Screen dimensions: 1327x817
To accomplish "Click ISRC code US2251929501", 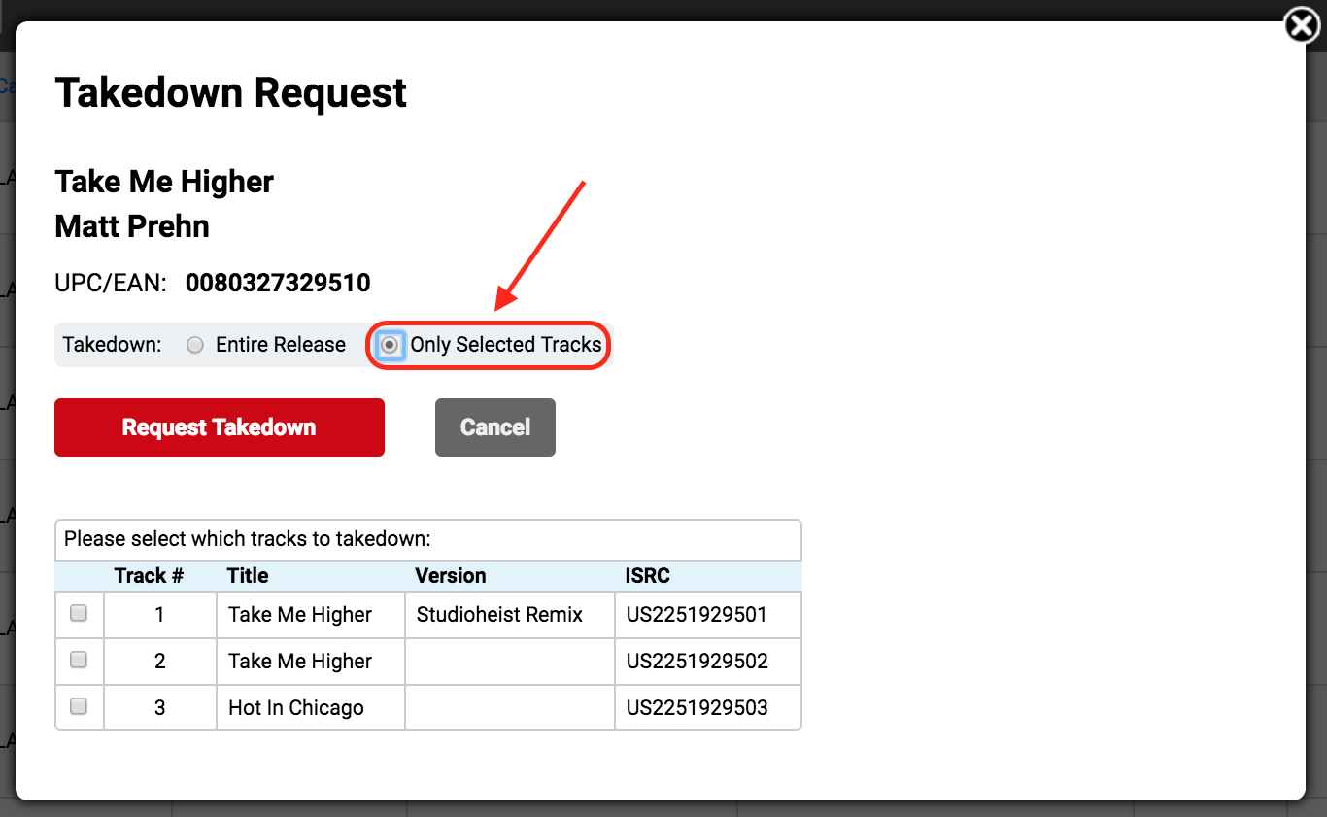I will (x=697, y=615).
